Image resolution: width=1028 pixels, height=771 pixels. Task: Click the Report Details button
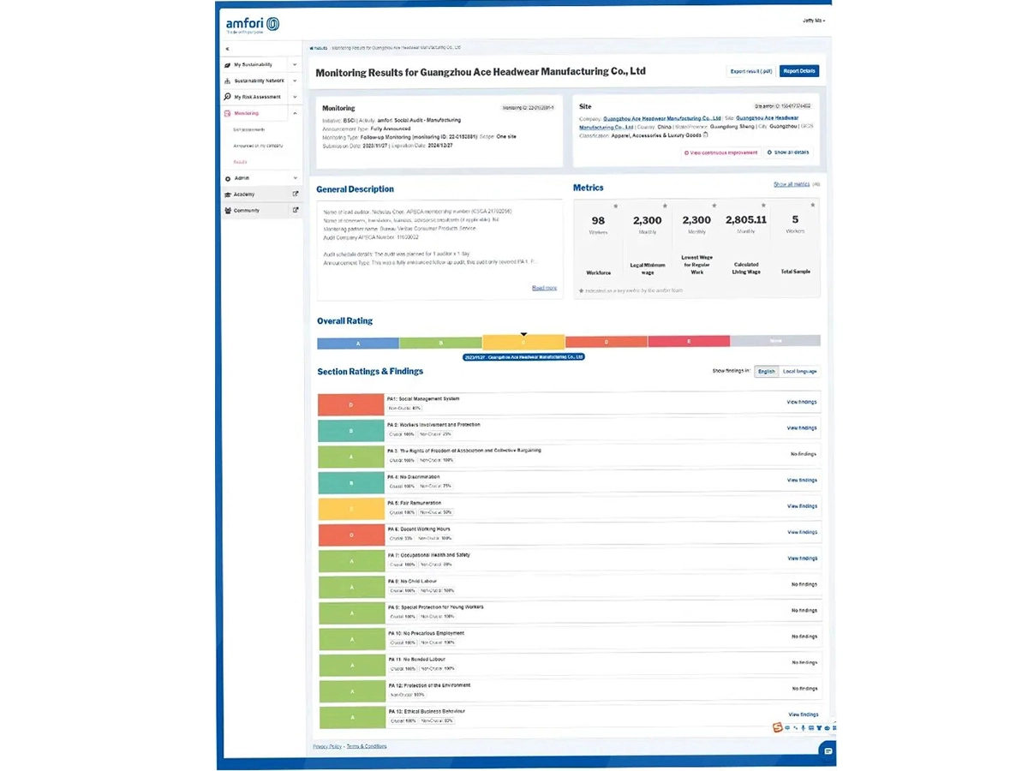point(798,71)
